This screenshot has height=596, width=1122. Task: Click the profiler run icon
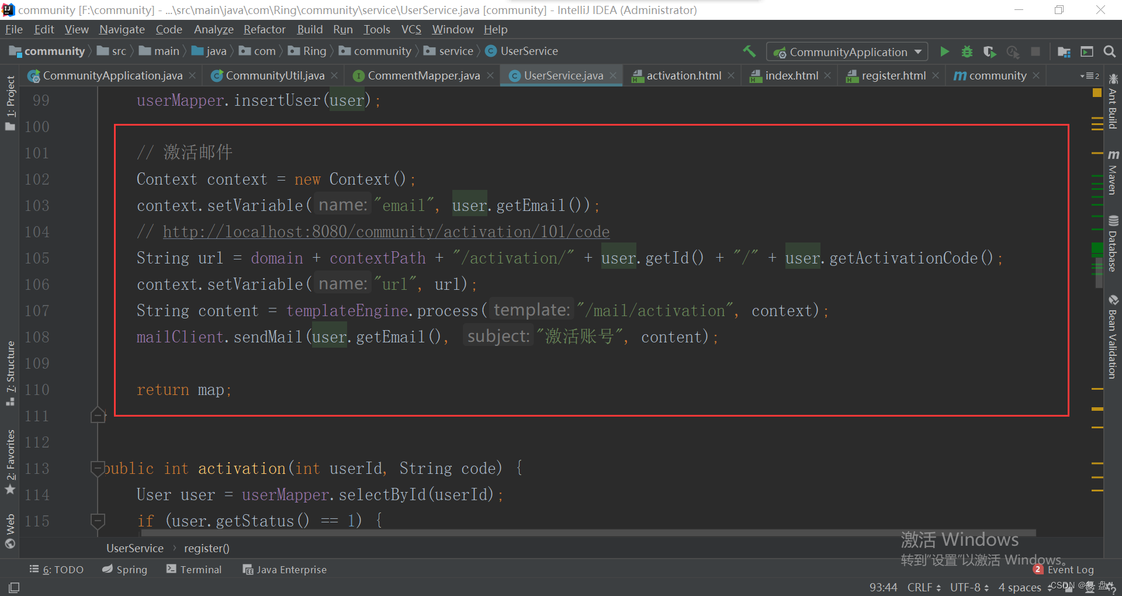click(1013, 52)
